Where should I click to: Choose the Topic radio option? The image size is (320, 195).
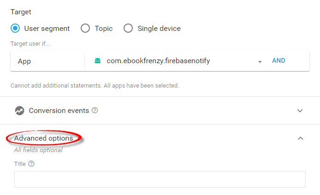click(x=85, y=29)
